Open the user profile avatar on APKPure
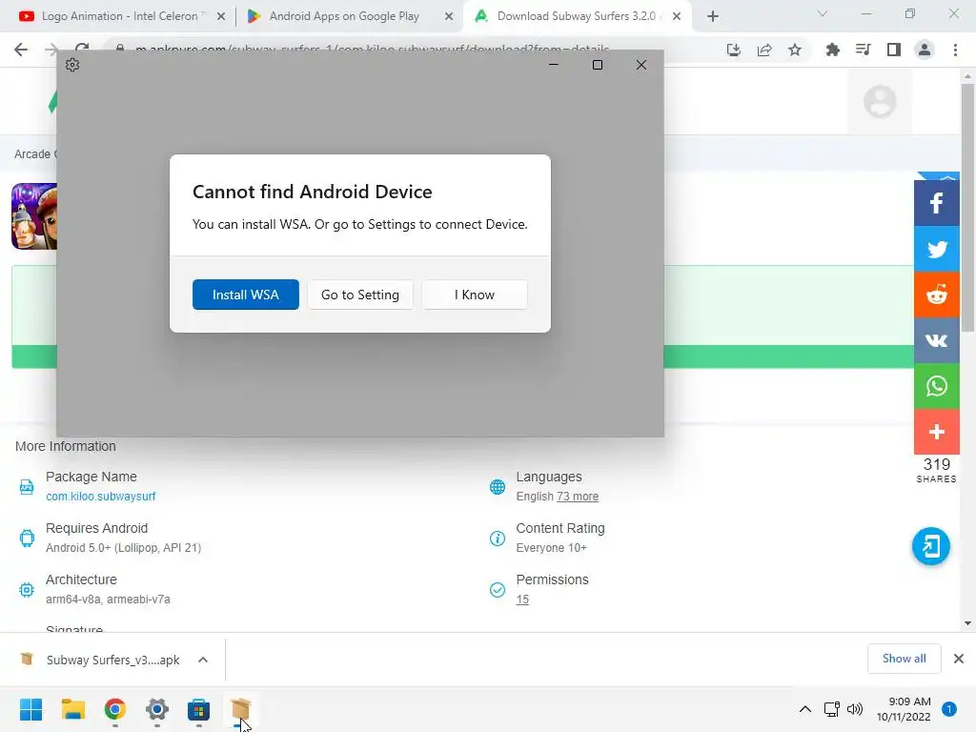Viewport: 976px width, 732px height. pyautogui.click(x=880, y=101)
